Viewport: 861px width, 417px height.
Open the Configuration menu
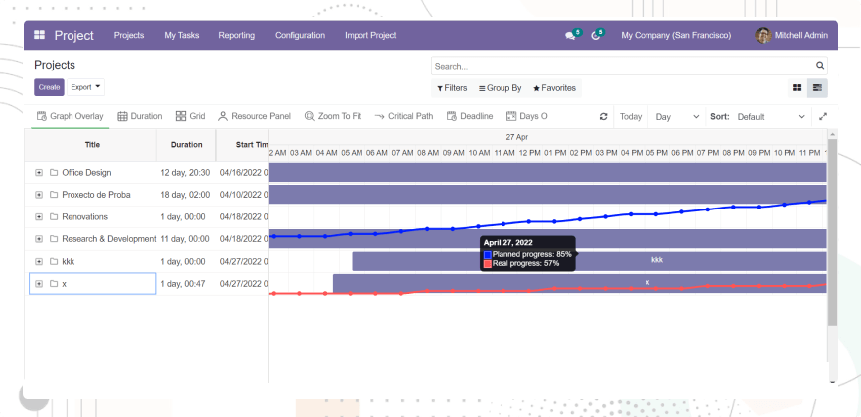pyautogui.click(x=300, y=35)
